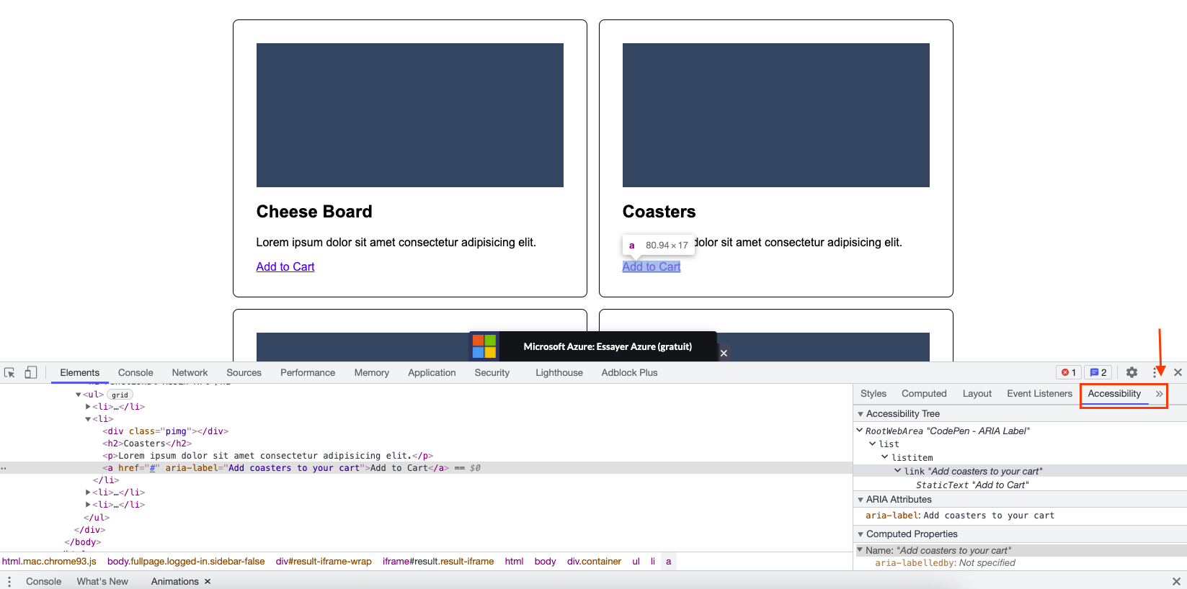Expand the Name computed property row
Screen dimensions: 1187x589
coord(860,550)
